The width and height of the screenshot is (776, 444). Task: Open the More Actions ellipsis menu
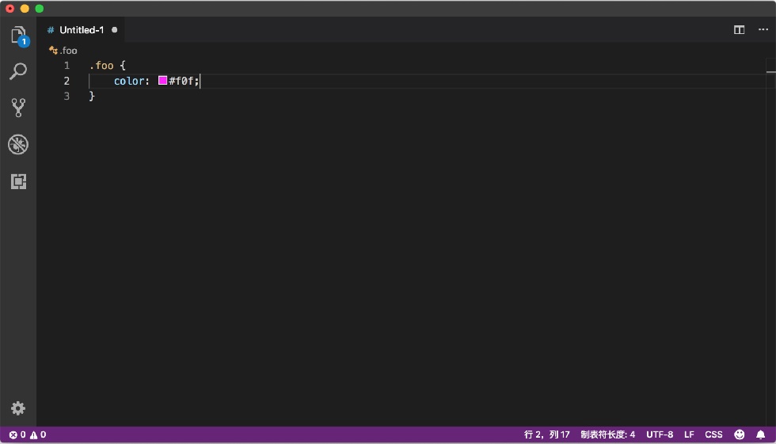[x=763, y=29]
